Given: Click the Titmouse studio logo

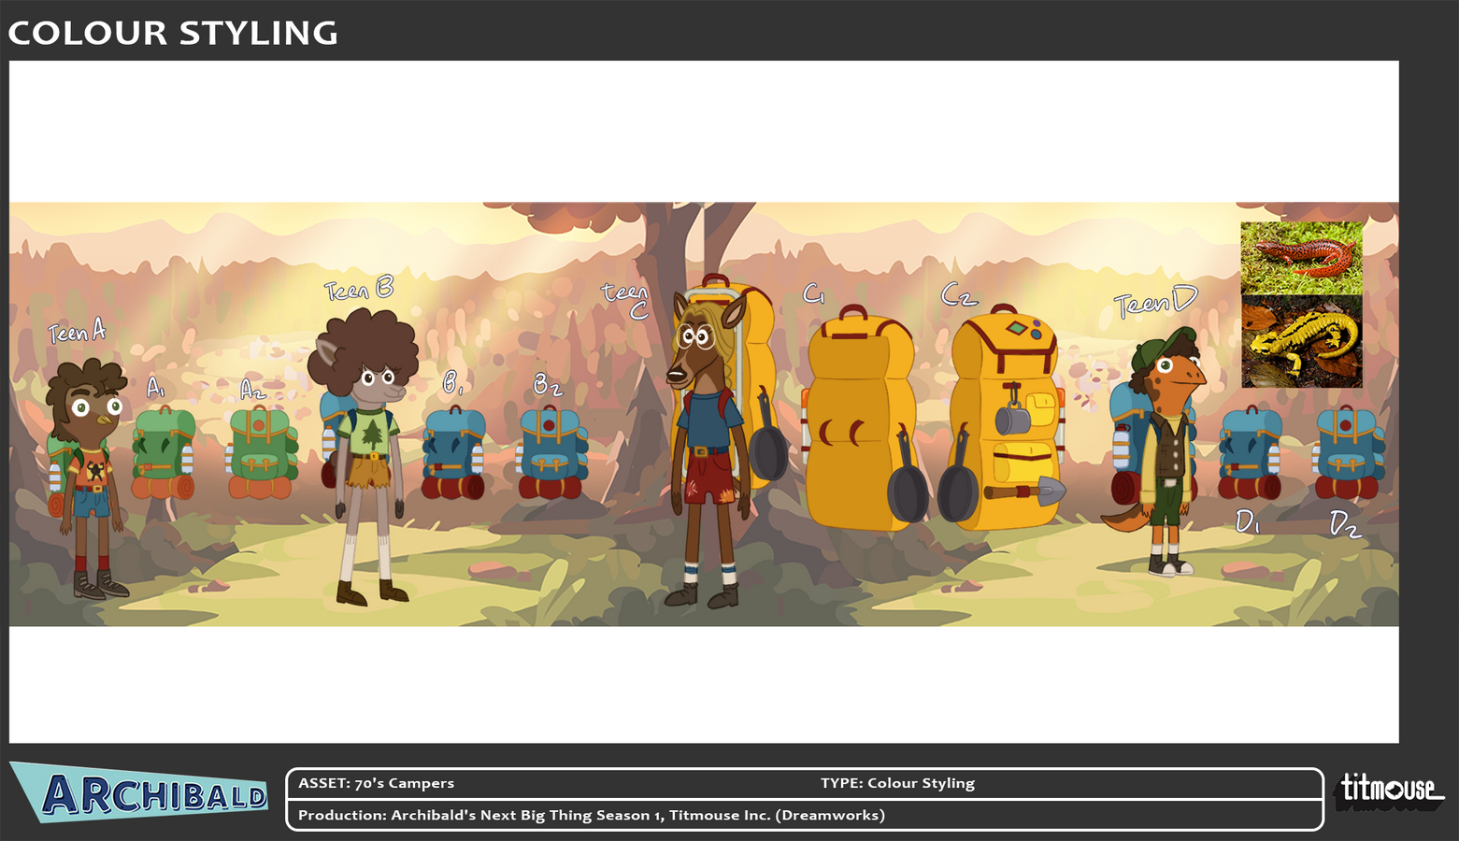Looking at the screenshot, I should 1389,791.
